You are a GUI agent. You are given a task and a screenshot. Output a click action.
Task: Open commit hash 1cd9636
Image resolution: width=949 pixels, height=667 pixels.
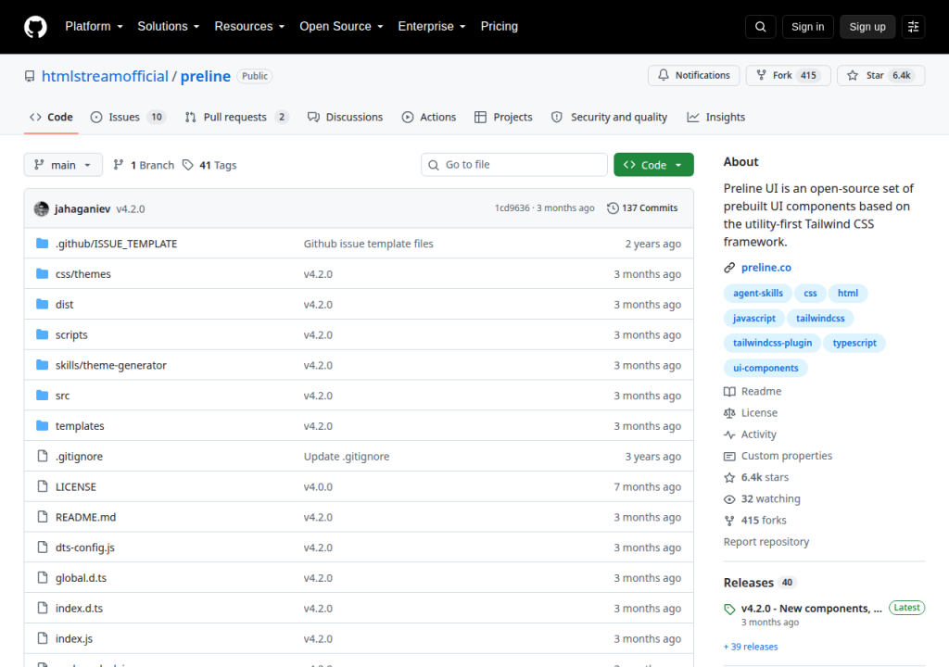512,208
